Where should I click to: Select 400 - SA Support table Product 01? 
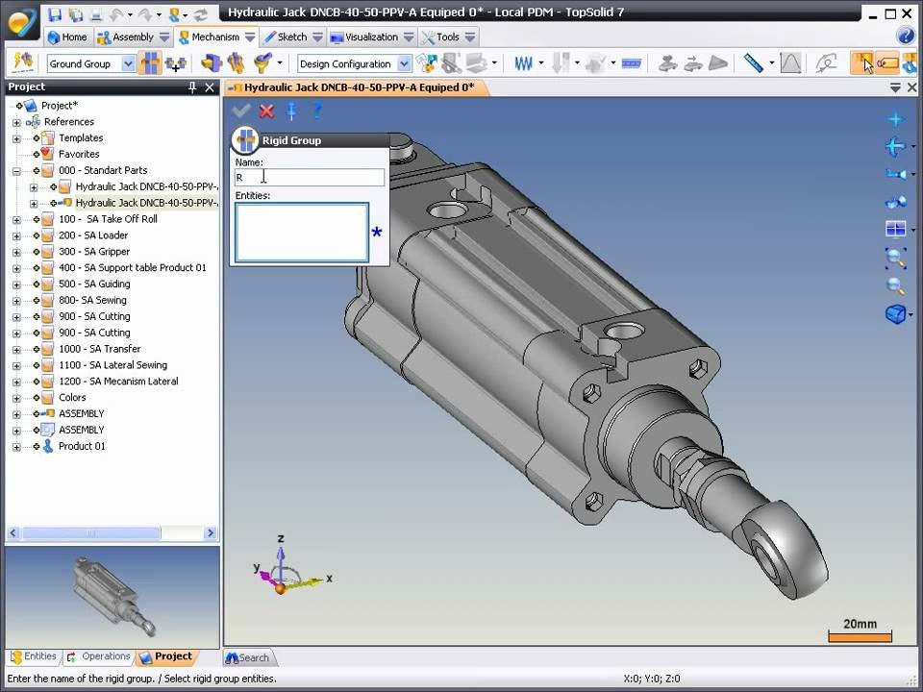tap(133, 268)
